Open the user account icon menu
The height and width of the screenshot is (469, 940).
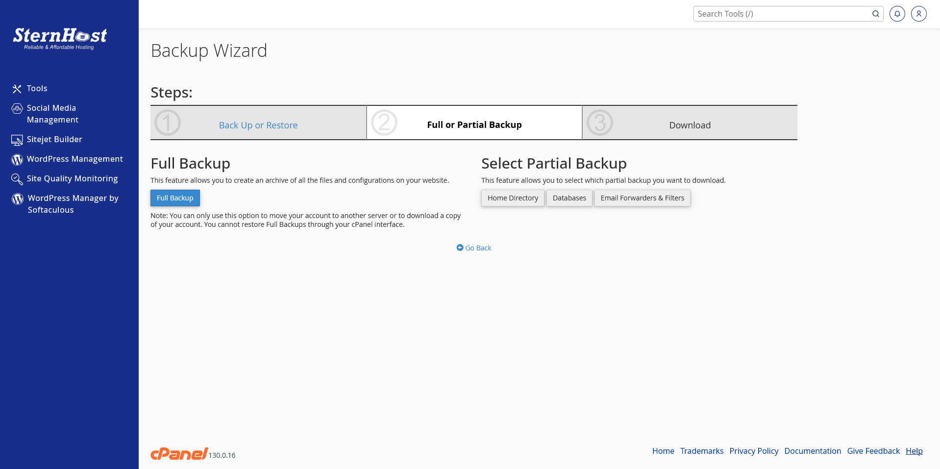[x=918, y=14]
